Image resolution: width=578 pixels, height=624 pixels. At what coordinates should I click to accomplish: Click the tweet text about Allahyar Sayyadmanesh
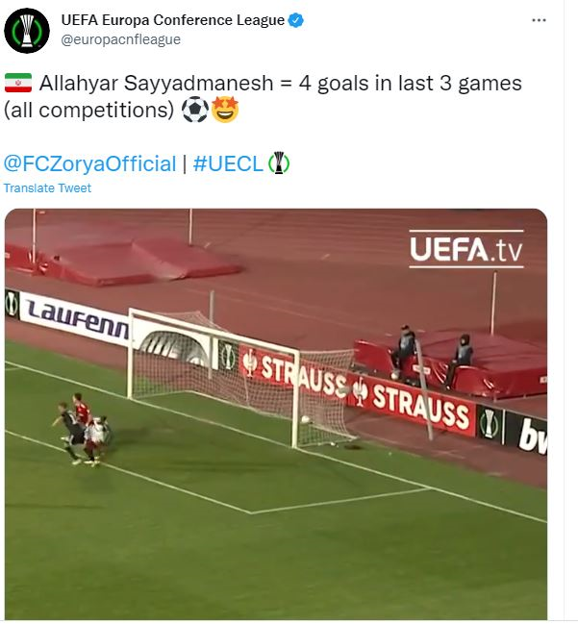tap(263, 96)
